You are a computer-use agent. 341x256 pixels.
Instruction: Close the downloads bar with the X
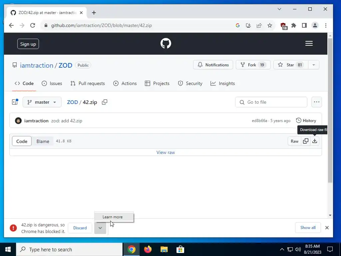[327, 228]
